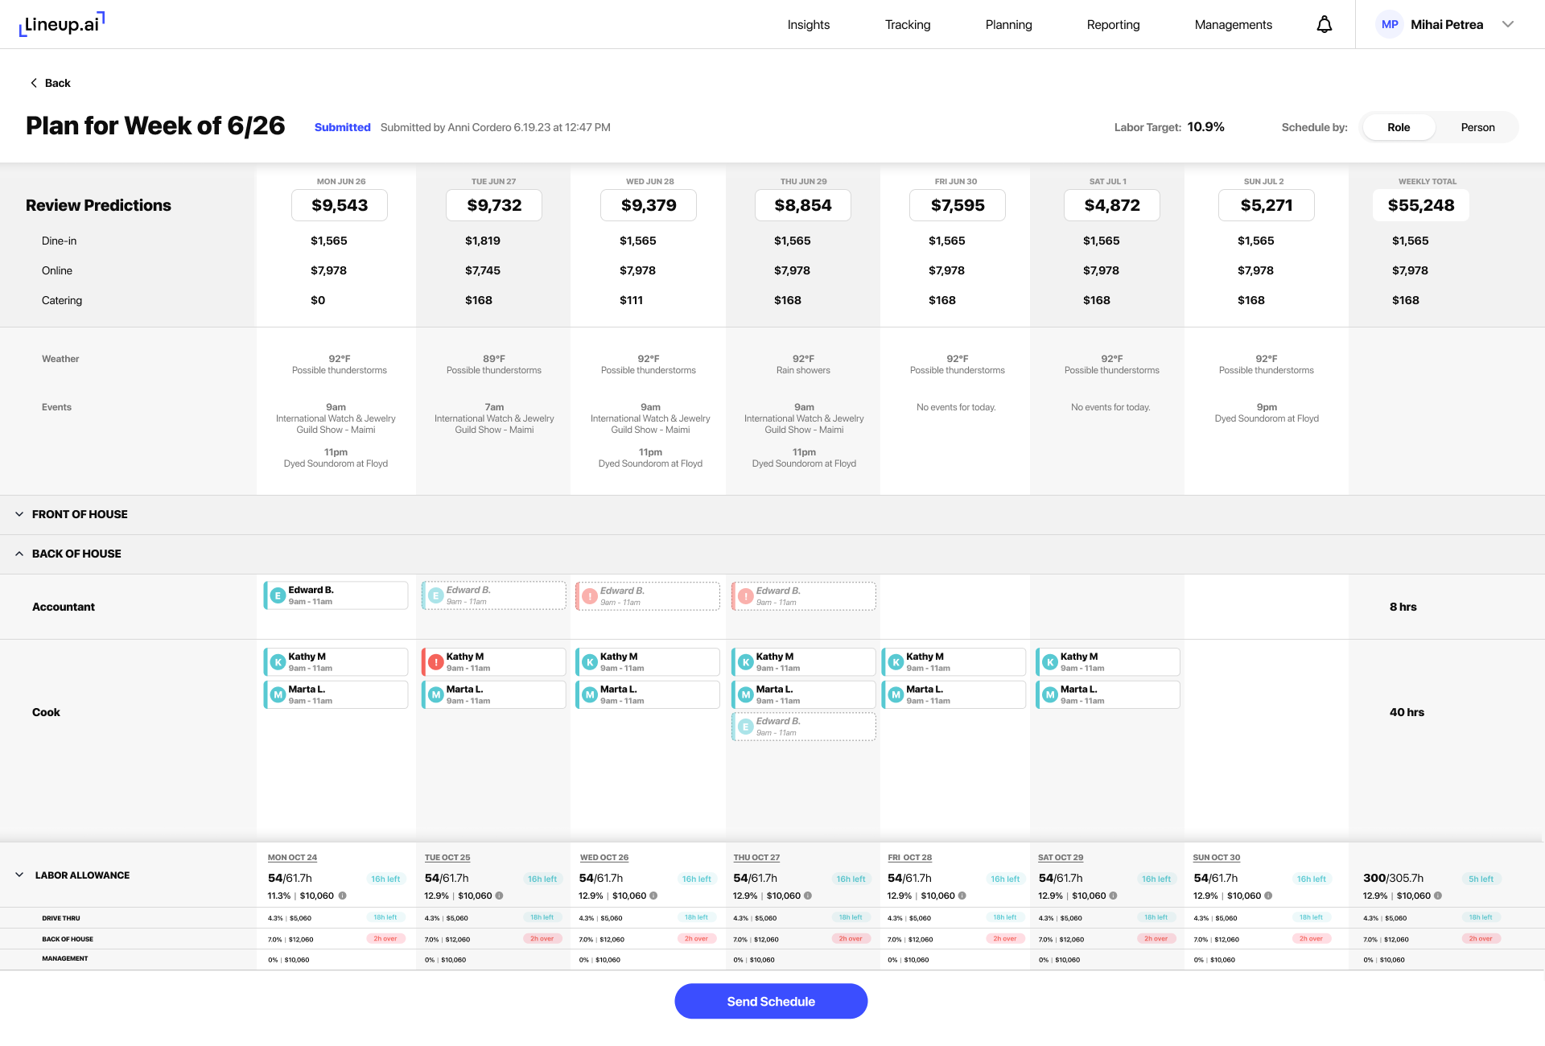Click the MP user avatar

1389,25
